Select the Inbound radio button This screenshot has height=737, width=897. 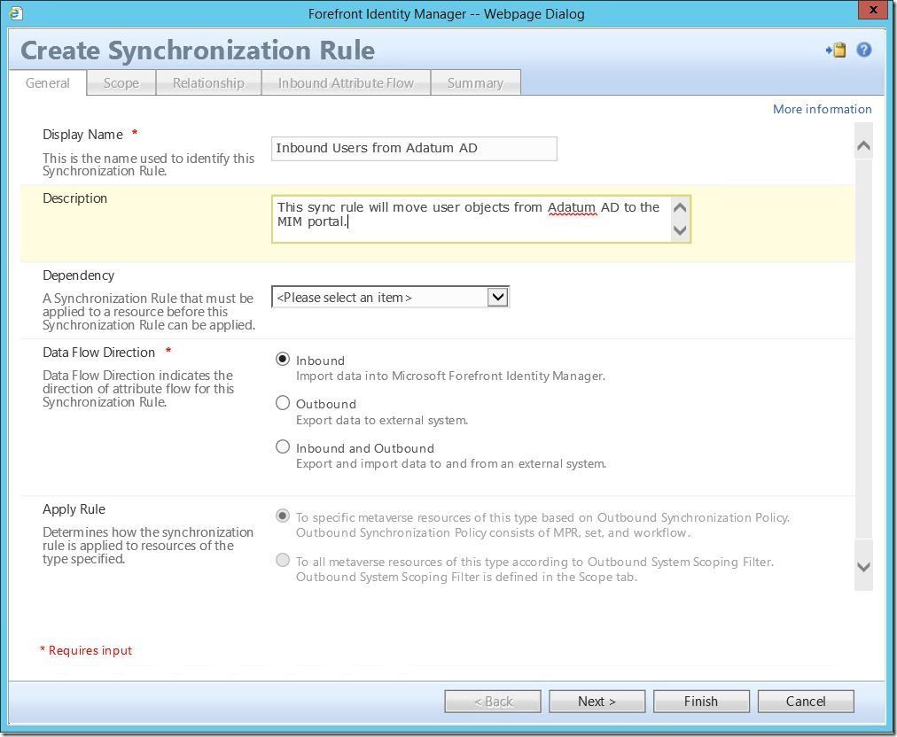[x=283, y=359]
